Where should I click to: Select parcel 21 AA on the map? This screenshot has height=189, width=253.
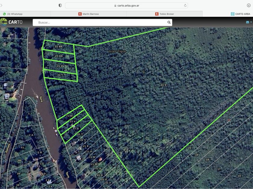pyautogui.click(x=59, y=56)
